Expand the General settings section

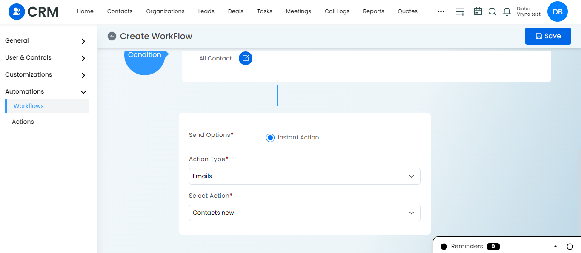(46, 41)
